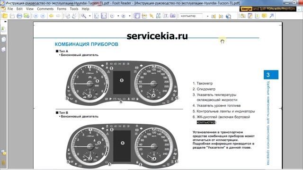Select the Hand tool
This screenshot has height=170, width=303.
tap(137, 16)
